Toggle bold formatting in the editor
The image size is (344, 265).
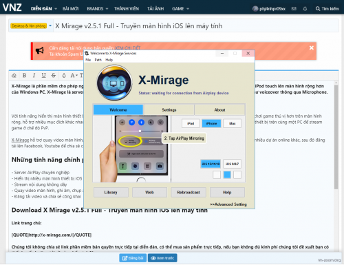click(x=24, y=75)
